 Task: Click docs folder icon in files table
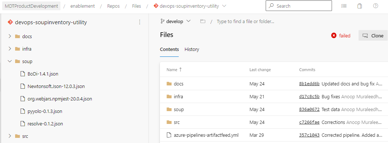click(169, 84)
